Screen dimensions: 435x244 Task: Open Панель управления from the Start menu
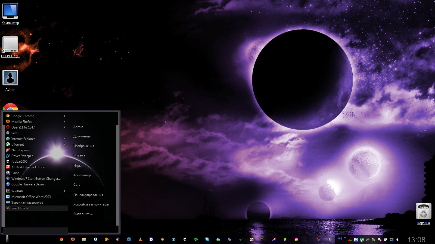(x=88, y=195)
